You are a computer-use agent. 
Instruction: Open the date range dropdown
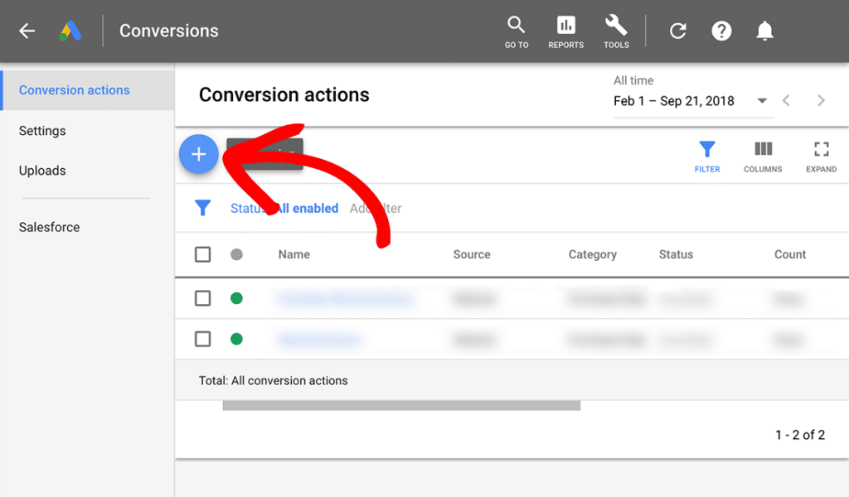762,100
